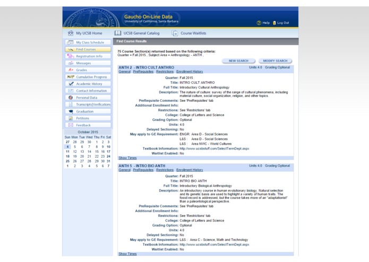Click the Messages icon in sidebar

[71, 63]
